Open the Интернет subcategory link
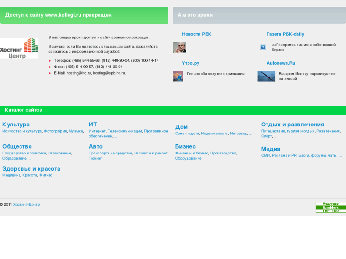The image size is (346, 259). point(97,131)
